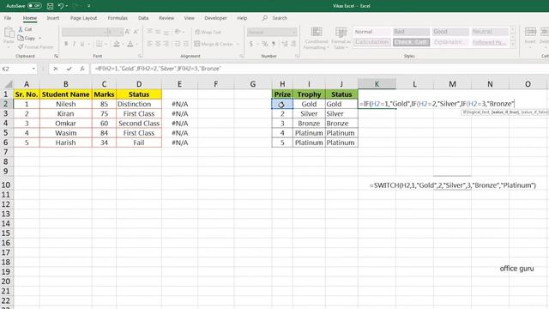Click the Percent Style icon
The image size is (549, 309).
[x=265, y=44]
